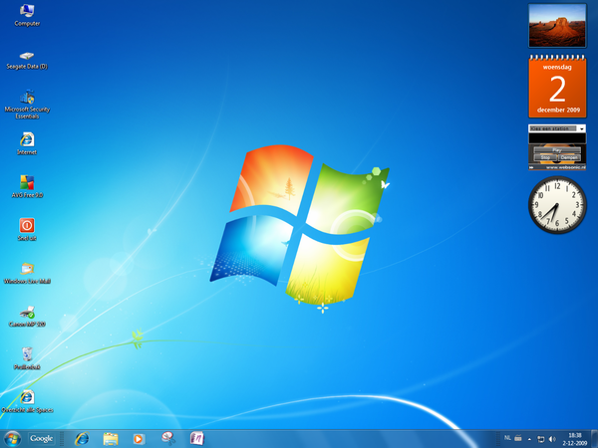598x448 pixels.
Task: Click Stop on the radio gadget
Action: (545, 157)
